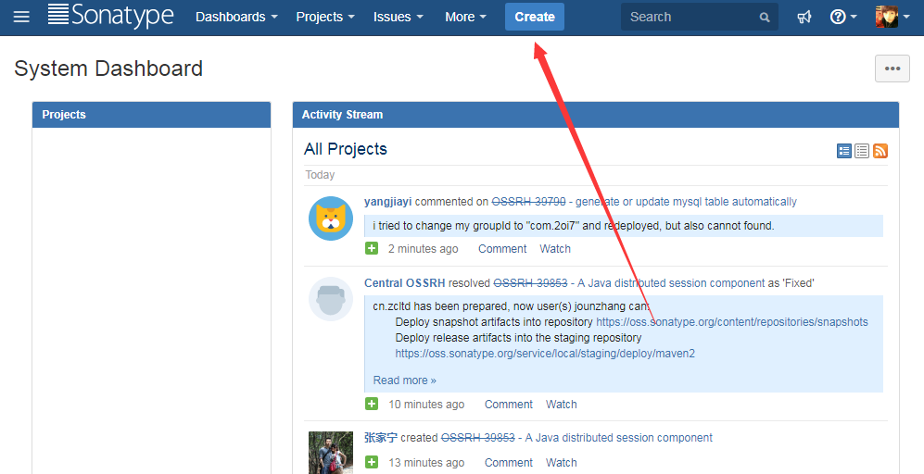The width and height of the screenshot is (924, 474).
Task: Open 'A Java distributed session component' in resolved entry
Action: point(671,283)
